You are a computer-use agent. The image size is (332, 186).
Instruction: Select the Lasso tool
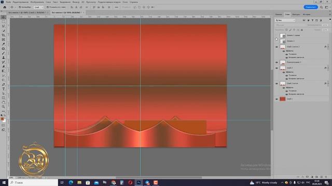click(4, 26)
